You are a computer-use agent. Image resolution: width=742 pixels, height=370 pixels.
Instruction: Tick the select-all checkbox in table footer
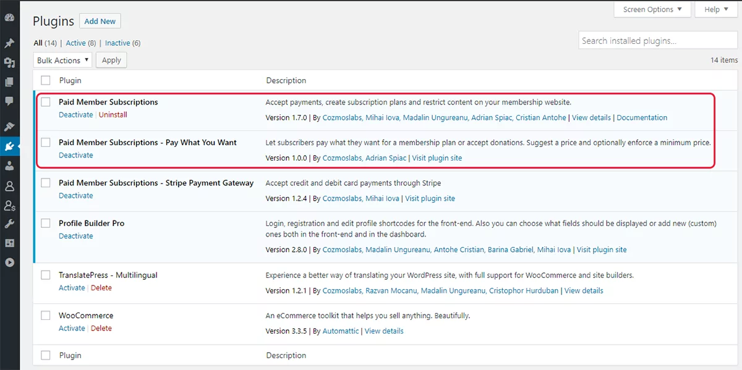point(46,355)
